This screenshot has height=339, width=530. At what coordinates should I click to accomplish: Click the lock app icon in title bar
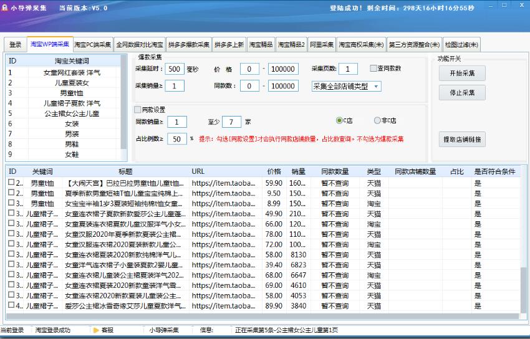click(4, 7)
